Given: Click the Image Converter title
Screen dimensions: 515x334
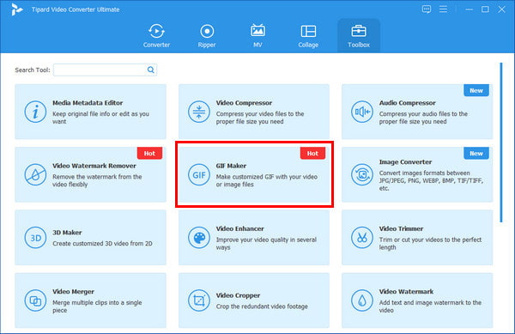Looking at the screenshot, I should click(405, 162).
